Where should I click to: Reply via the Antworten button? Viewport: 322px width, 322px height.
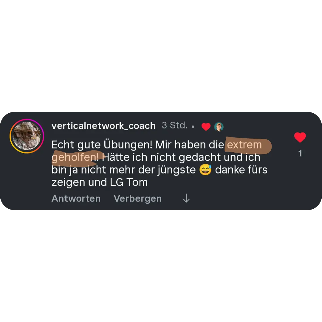[76, 199]
